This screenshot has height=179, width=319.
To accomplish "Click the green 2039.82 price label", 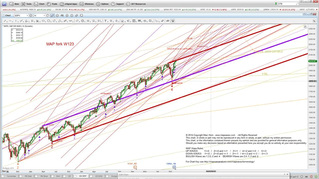I will [313, 61].
